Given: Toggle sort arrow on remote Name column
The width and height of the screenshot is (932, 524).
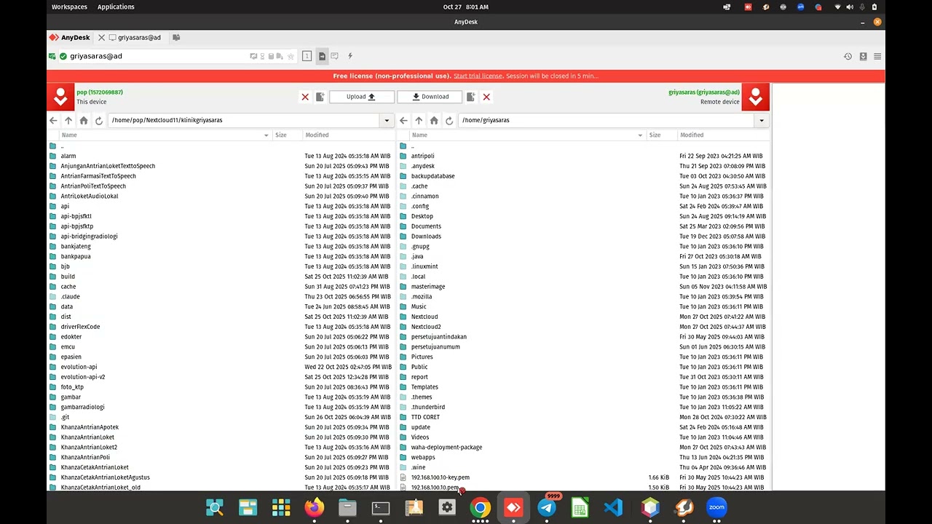Looking at the screenshot, I should click(641, 135).
